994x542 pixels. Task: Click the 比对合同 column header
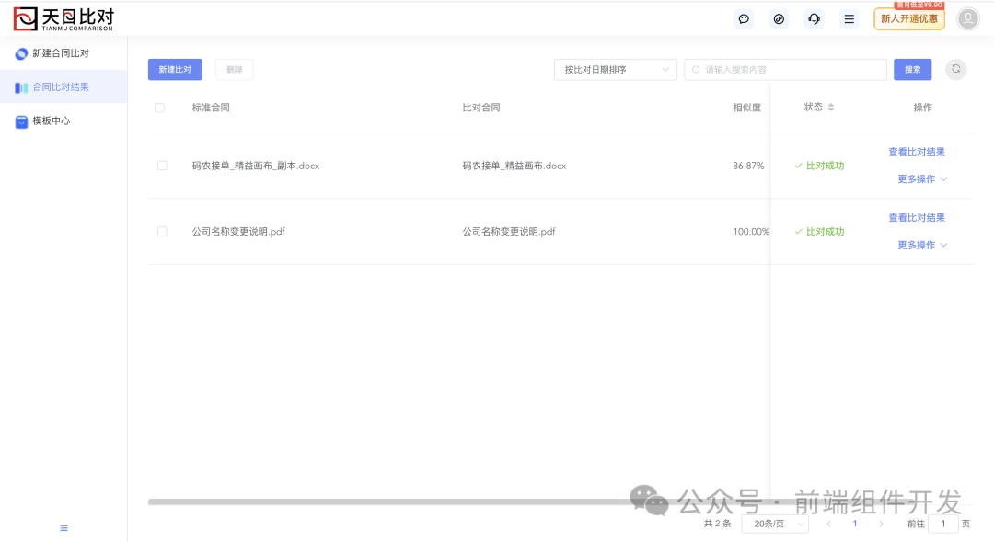point(481,108)
